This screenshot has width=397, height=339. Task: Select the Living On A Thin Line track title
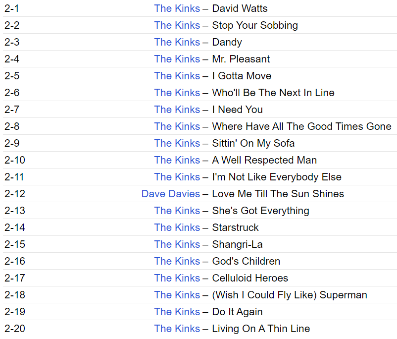click(x=261, y=329)
